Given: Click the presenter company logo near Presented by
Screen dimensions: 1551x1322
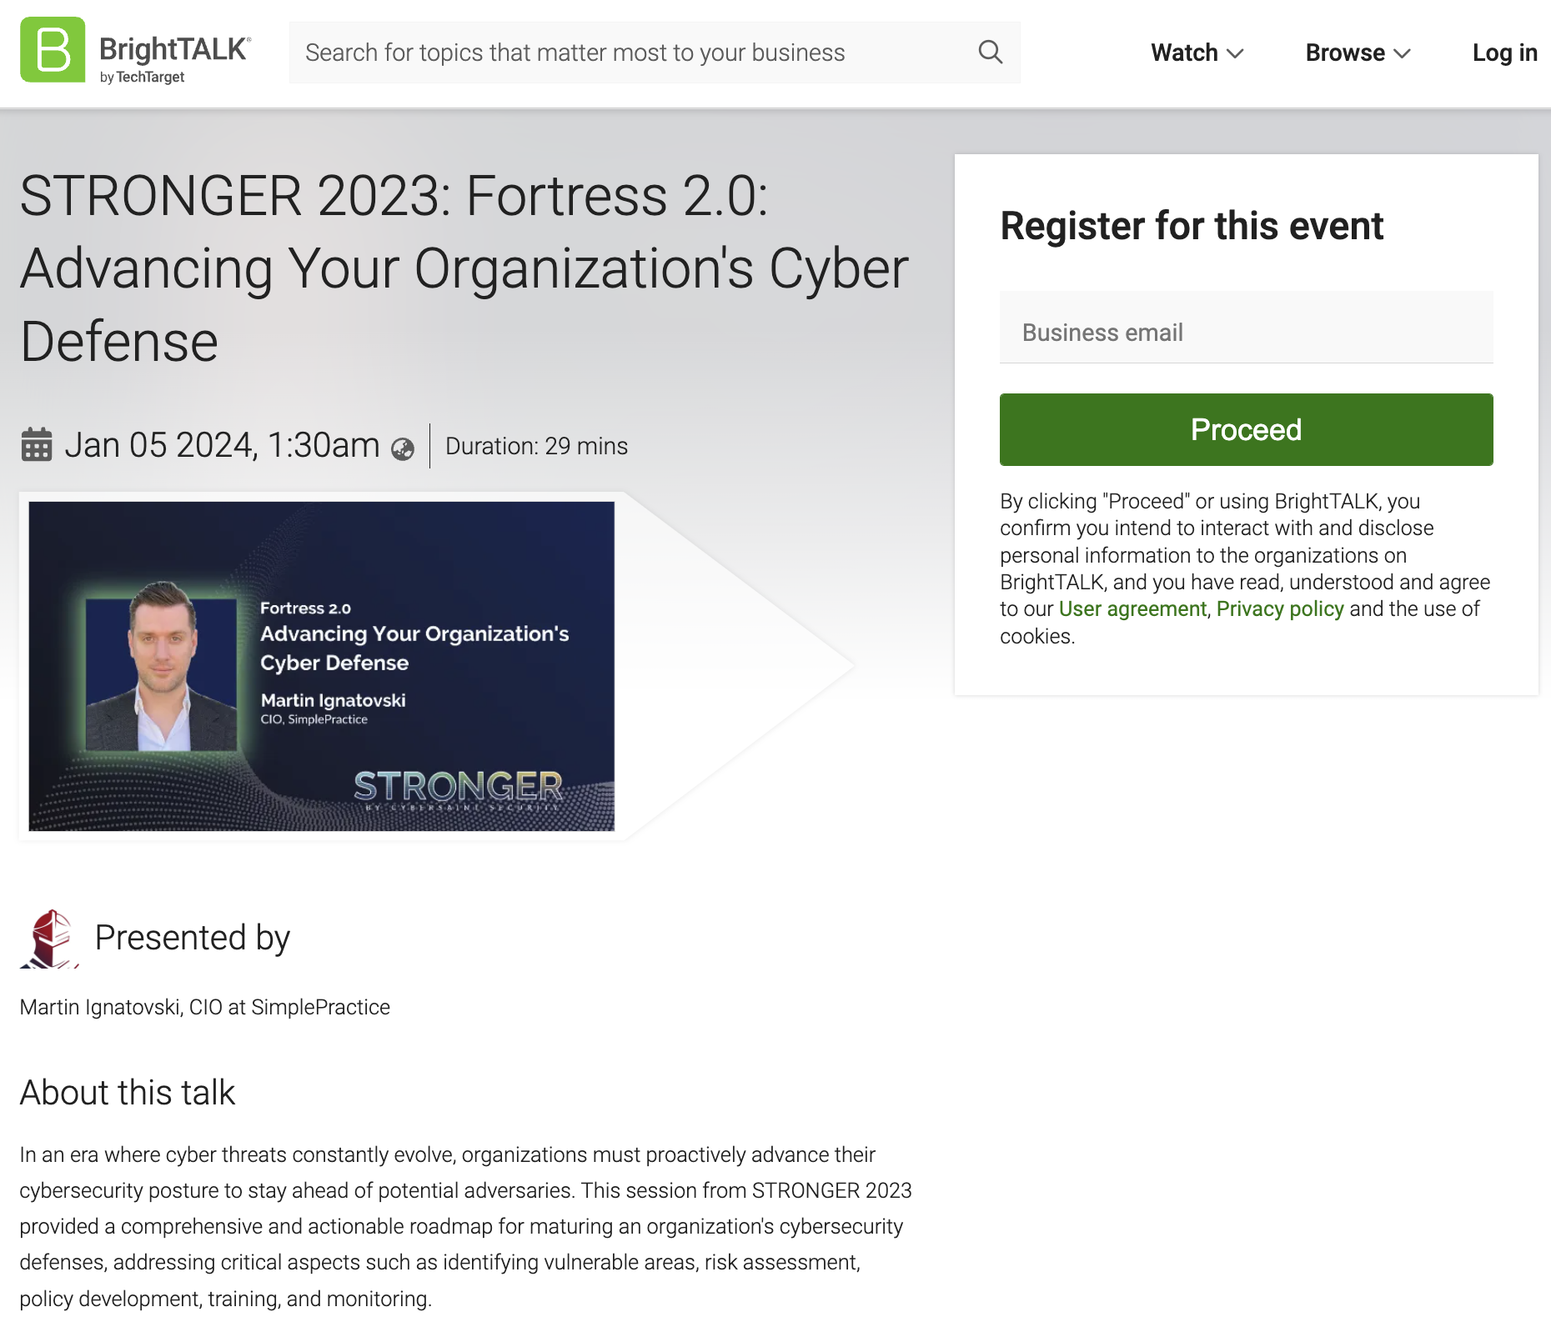Looking at the screenshot, I should point(52,936).
